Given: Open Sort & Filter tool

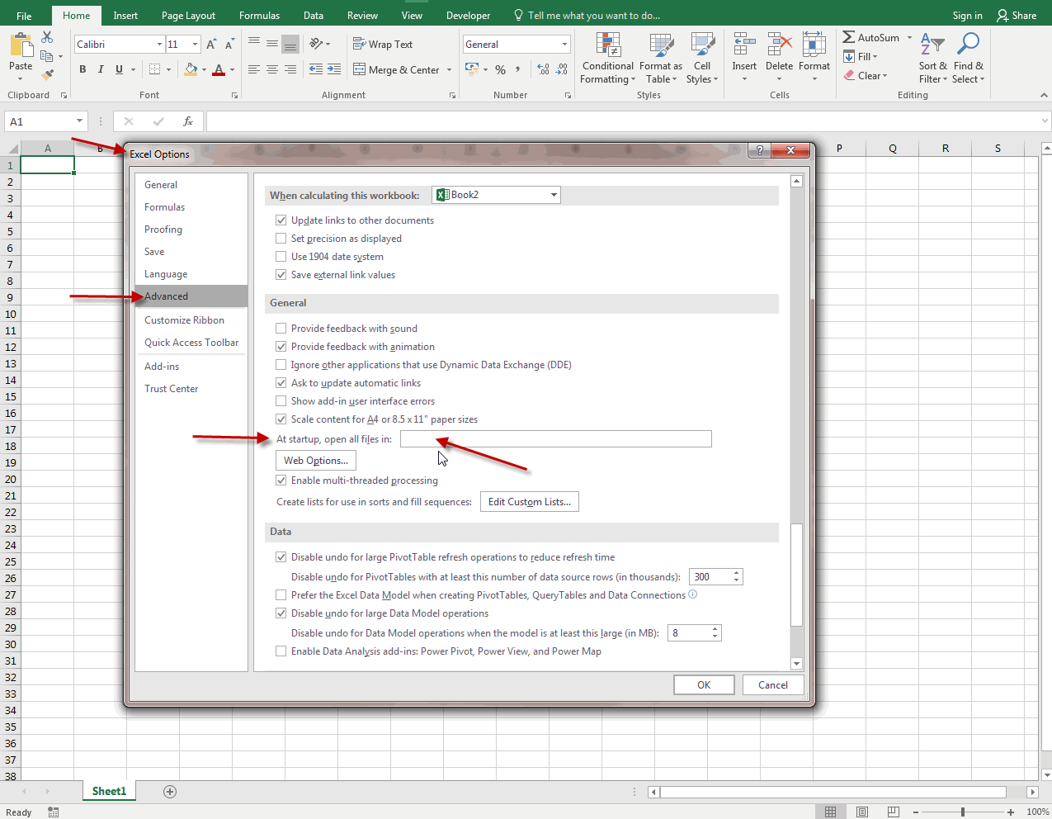Looking at the screenshot, I should click(932, 60).
